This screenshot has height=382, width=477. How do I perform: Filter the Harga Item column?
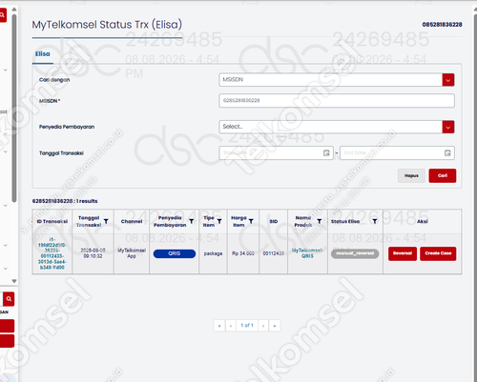pyautogui.click(x=251, y=221)
